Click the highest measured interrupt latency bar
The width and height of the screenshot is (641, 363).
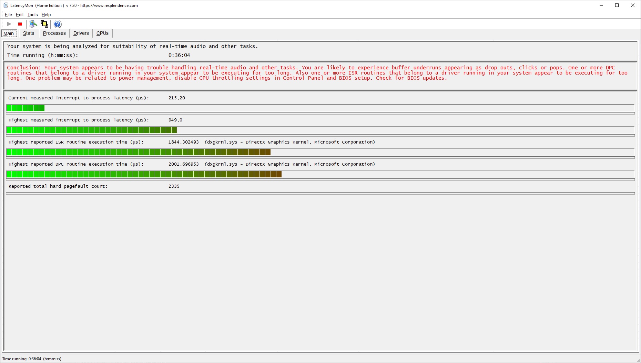pyautogui.click(x=320, y=130)
